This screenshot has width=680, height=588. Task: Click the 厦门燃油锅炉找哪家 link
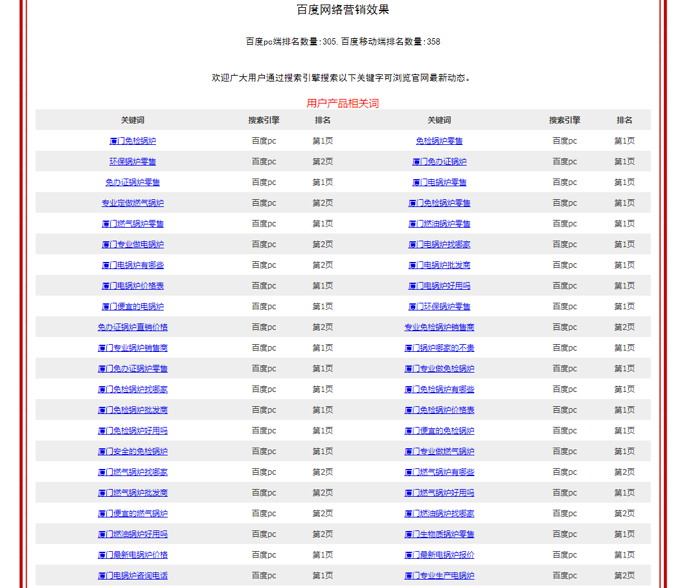[x=439, y=514]
